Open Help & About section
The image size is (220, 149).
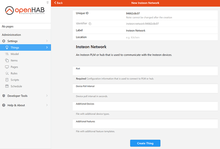coord(26,105)
